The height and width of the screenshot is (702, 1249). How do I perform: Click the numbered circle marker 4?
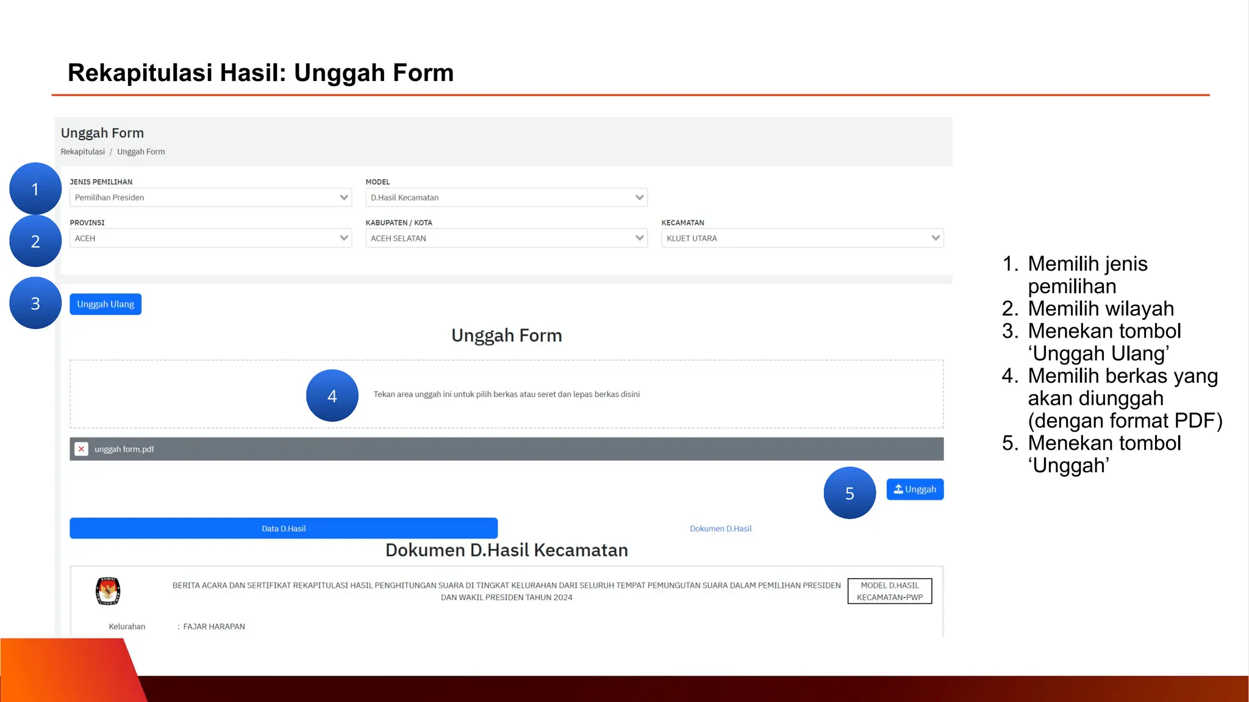point(332,396)
